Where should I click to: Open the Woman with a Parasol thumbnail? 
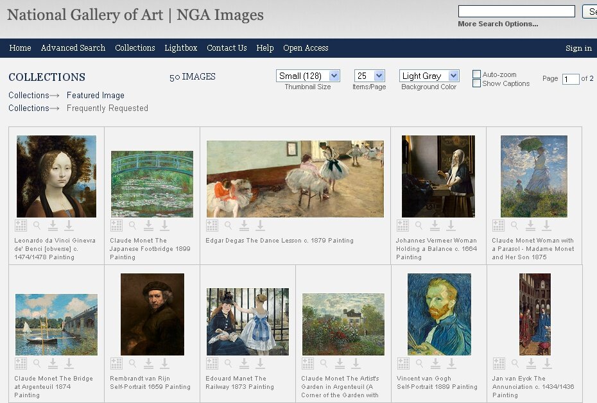pyautogui.click(x=534, y=176)
